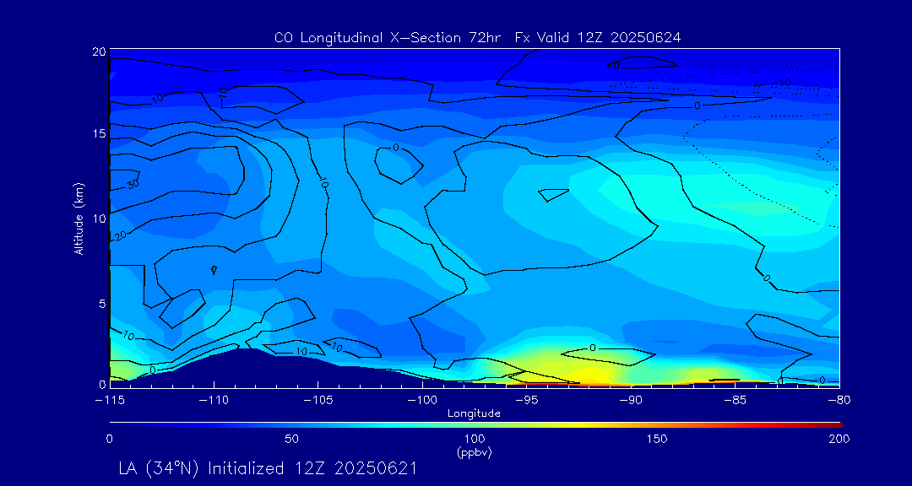Click the altitude tick label "20"
The image size is (912, 486).
tap(99, 51)
